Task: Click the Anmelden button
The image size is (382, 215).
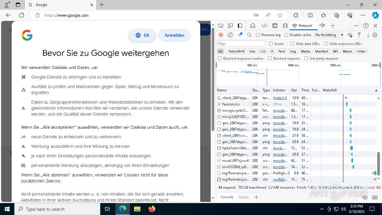Action: click(x=175, y=35)
